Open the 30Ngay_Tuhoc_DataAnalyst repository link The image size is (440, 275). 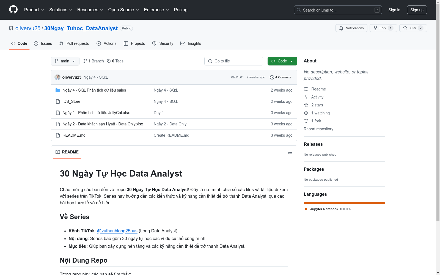click(81, 28)
